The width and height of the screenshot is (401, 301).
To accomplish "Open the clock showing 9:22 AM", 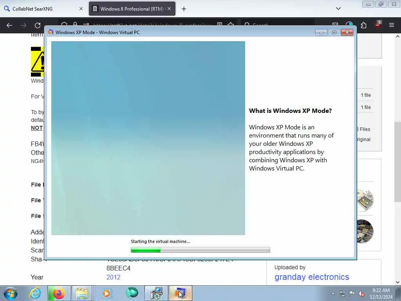I will point(381,294).
